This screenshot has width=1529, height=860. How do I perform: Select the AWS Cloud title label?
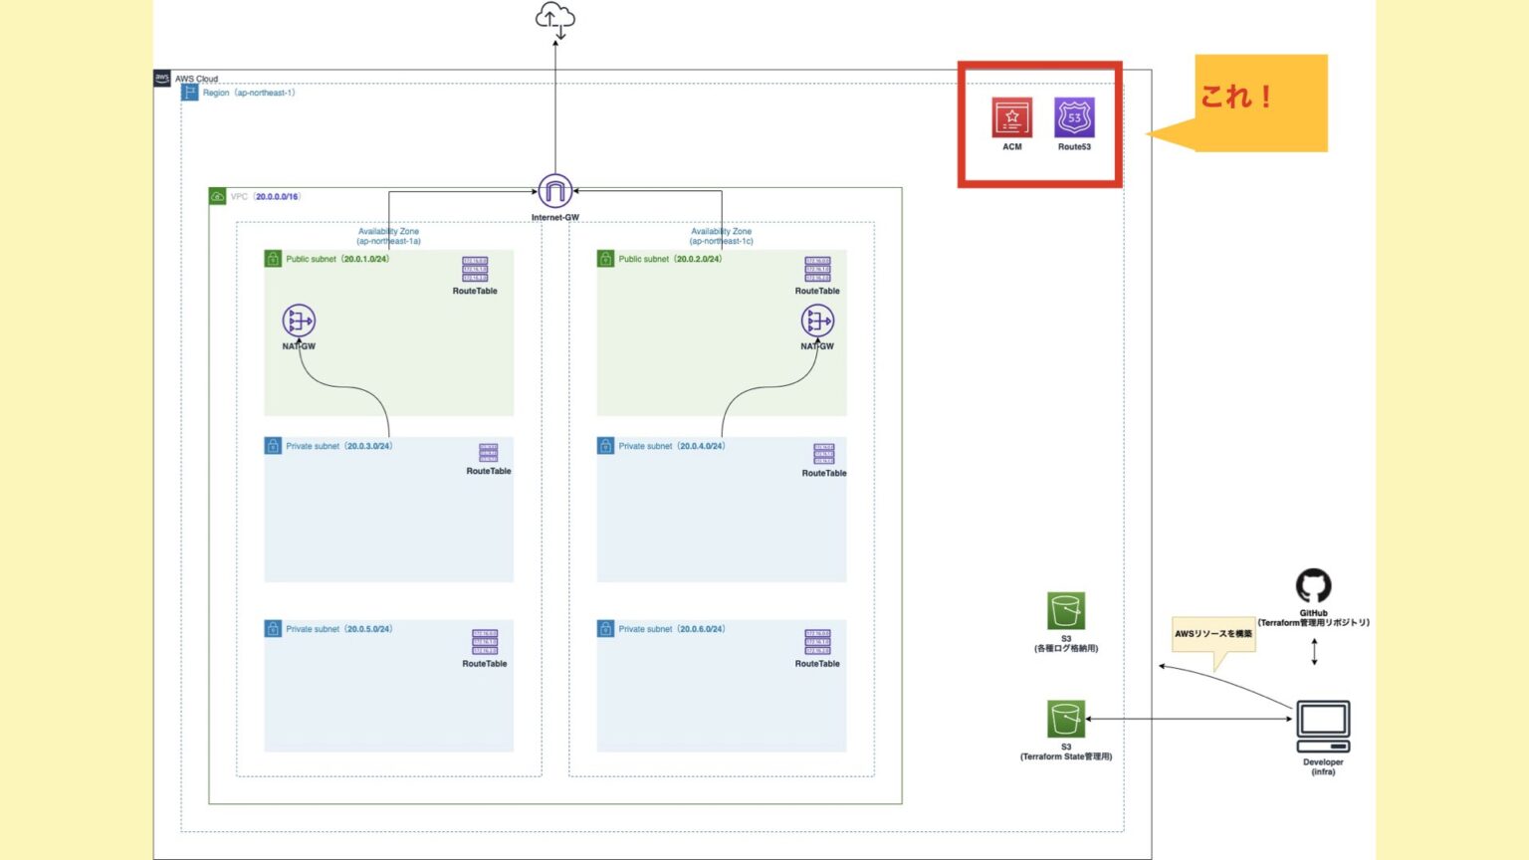pyautogui.click(x=194, y=79)
